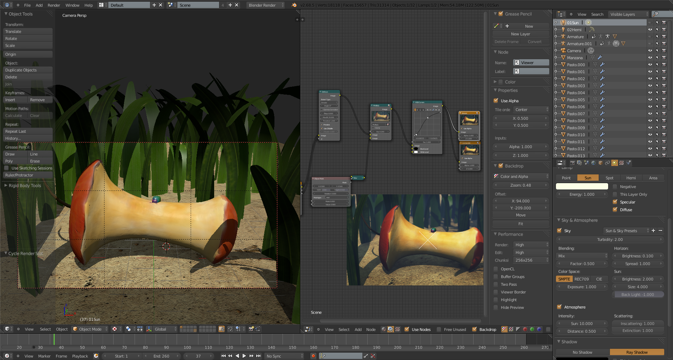
Task: Click the OpenGL render camera icon
Action: (251, 329)
